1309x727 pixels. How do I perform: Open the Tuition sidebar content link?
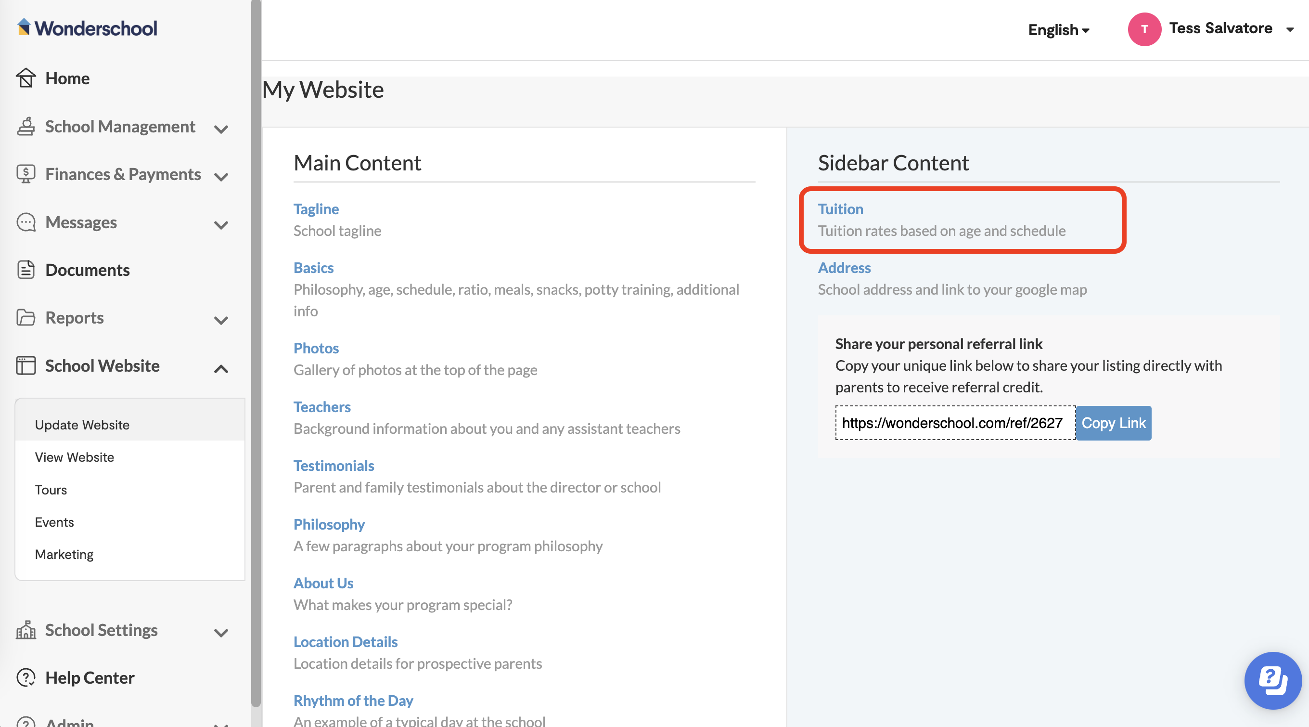840,209
